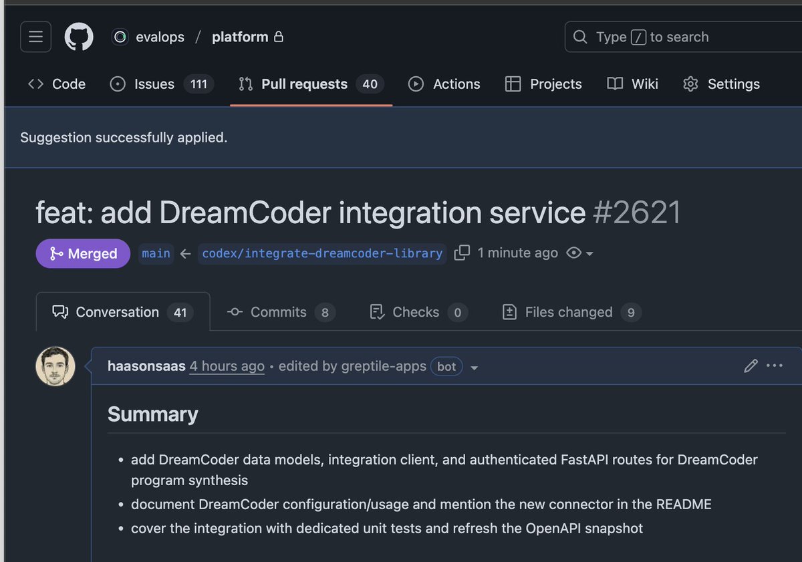Switch to the Projects tab
Screen dimensions: 802x562
[543, 84]
